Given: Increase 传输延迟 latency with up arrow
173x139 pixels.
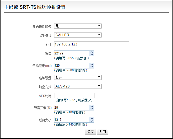Looking at the screenshot, I should coord(92,64).
